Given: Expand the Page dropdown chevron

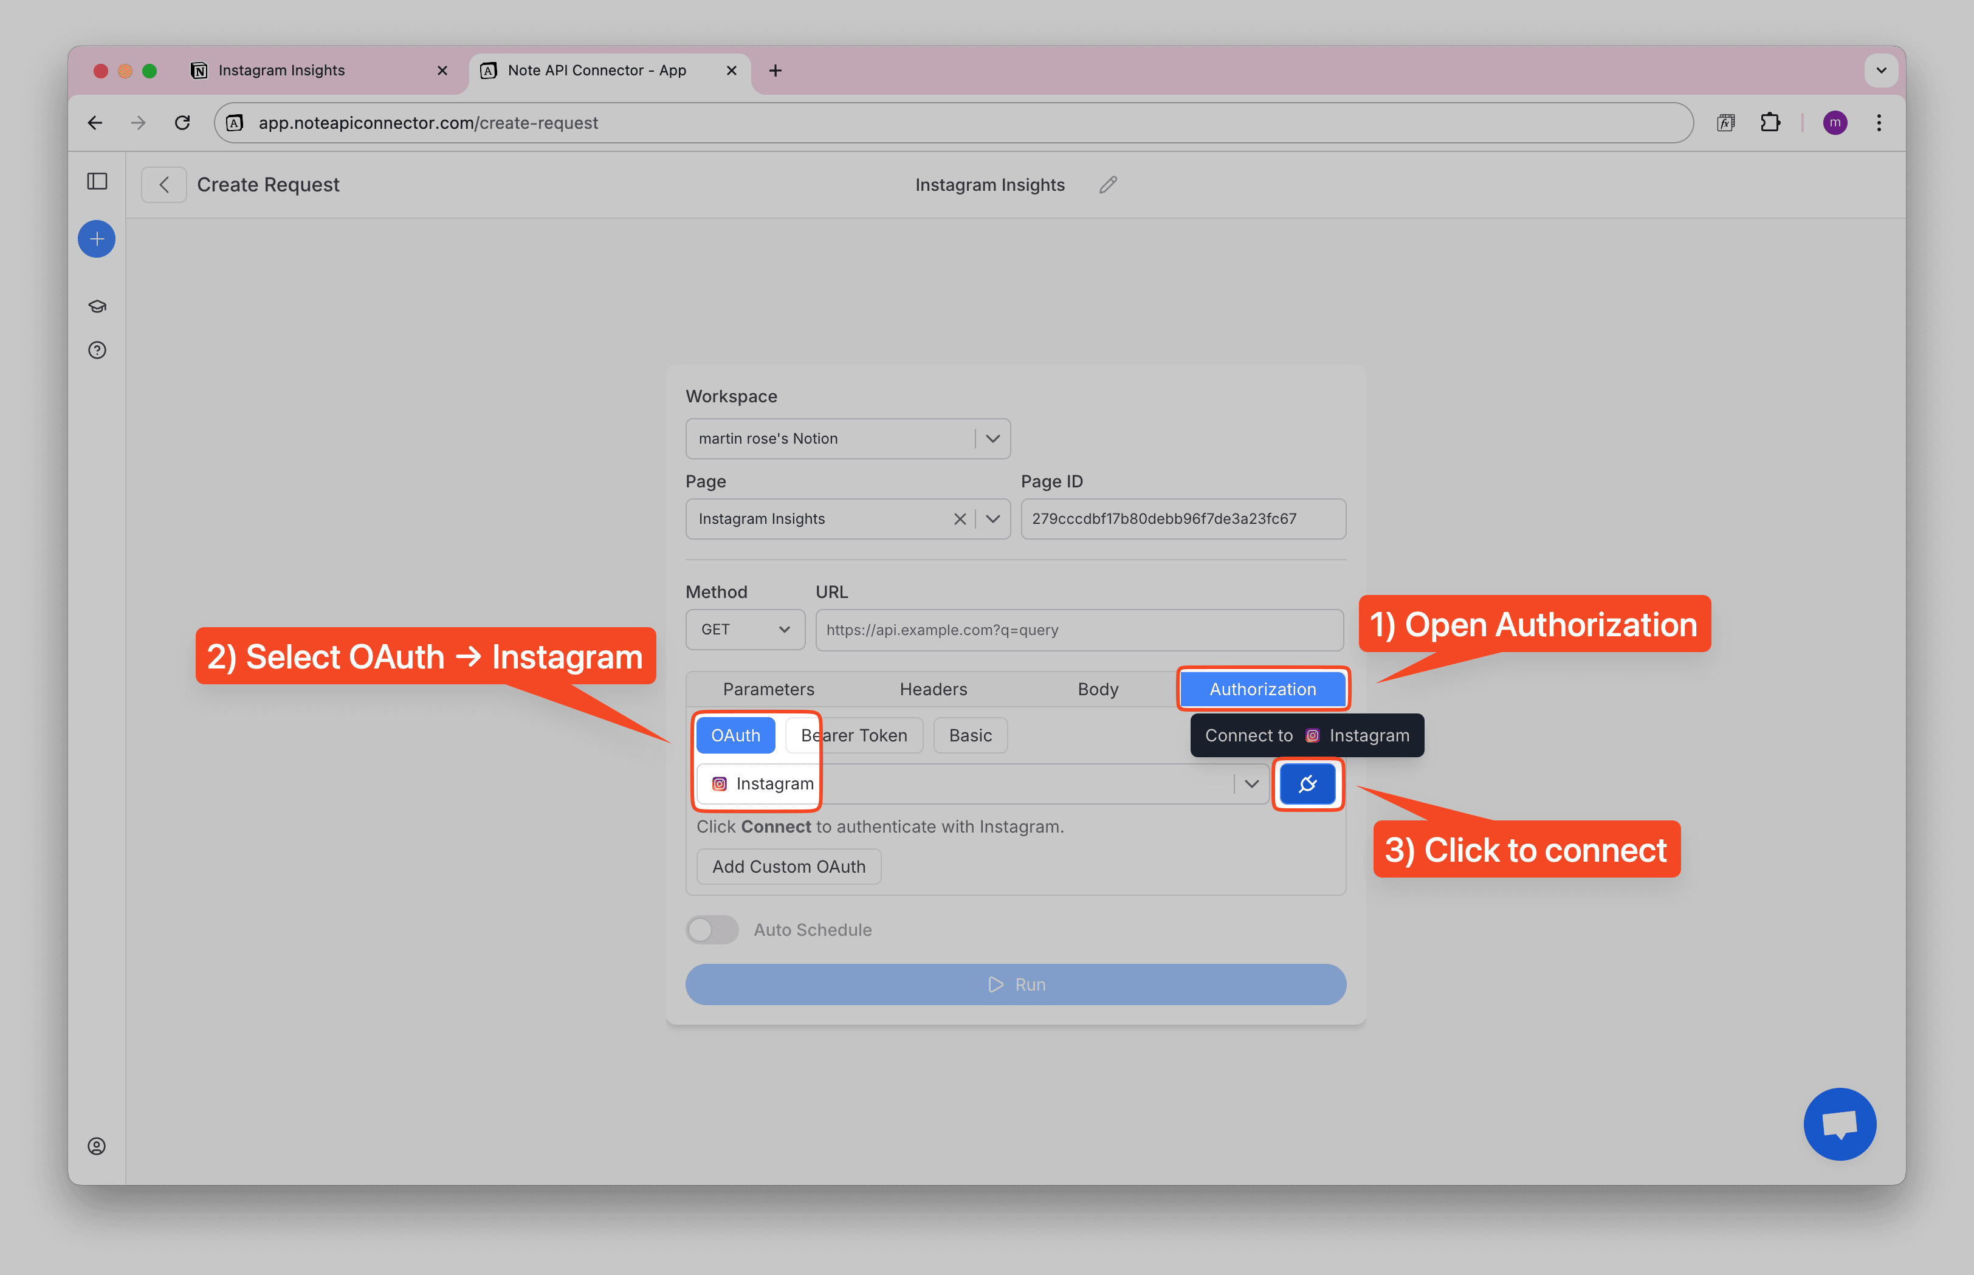Looking at the screenshot, I should 993,519.
